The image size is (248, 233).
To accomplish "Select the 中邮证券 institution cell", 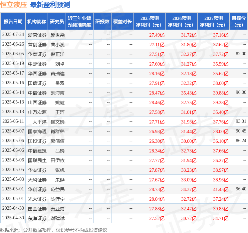I will [x=37, y=64].
